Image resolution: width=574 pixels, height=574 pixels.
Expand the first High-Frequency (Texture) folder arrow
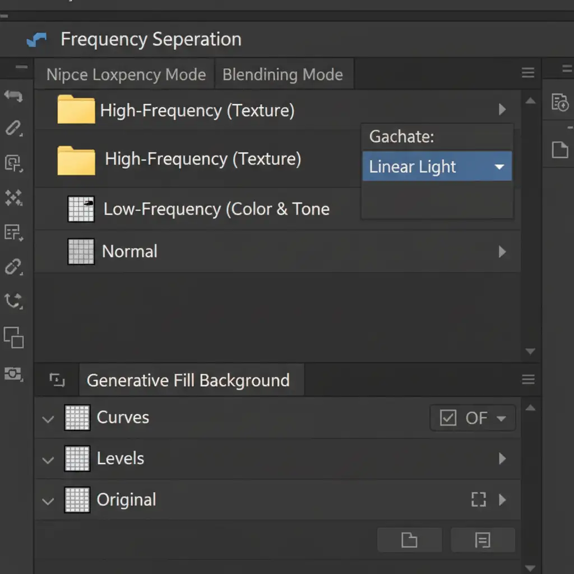tap(502, 110)
